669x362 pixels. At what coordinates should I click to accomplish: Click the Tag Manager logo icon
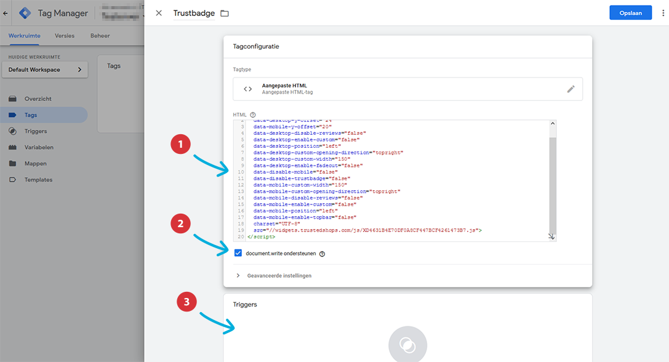pos(25,13)
